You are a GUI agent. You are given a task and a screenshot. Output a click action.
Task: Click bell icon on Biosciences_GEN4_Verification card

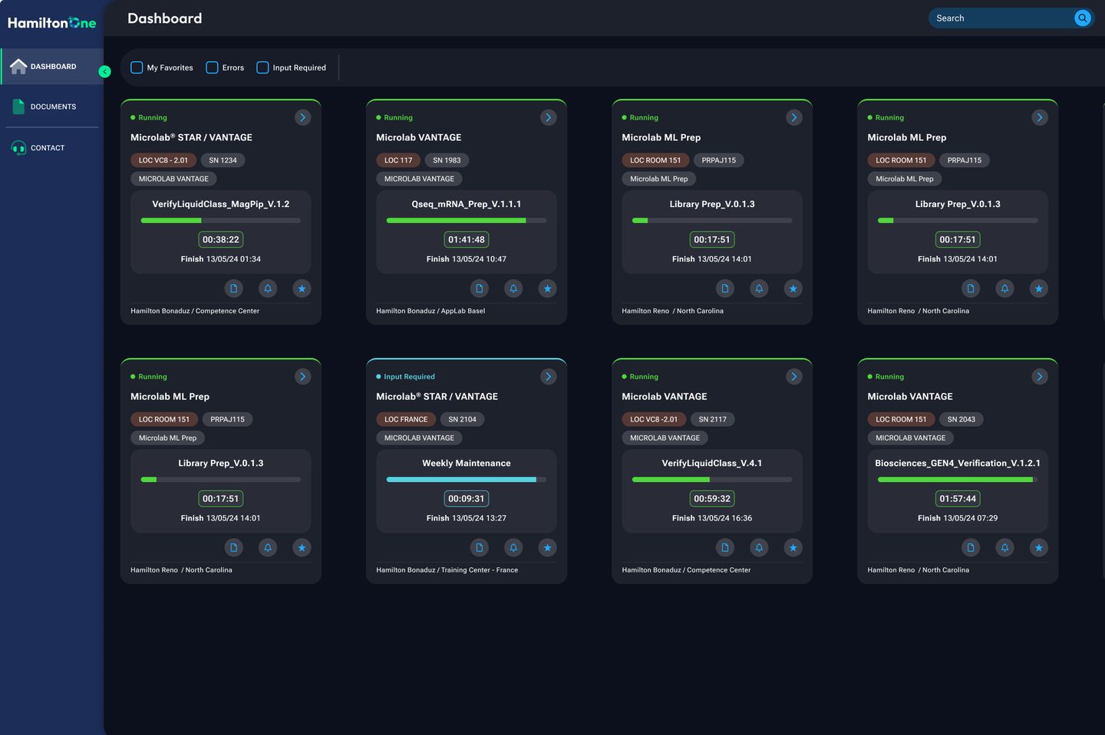[x=1004, y=547]
